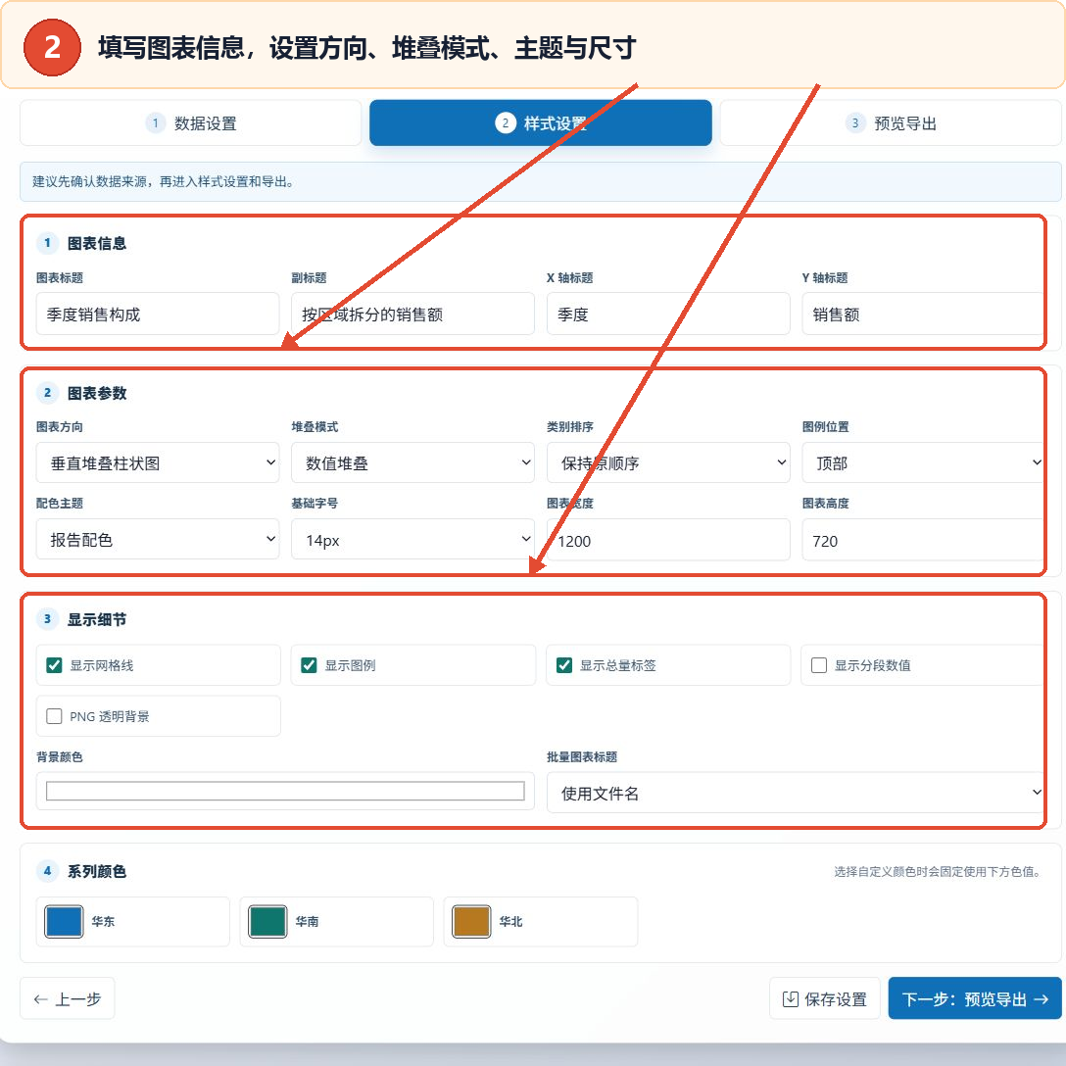Open the 背景颜色 color picker

click(285, 791)
